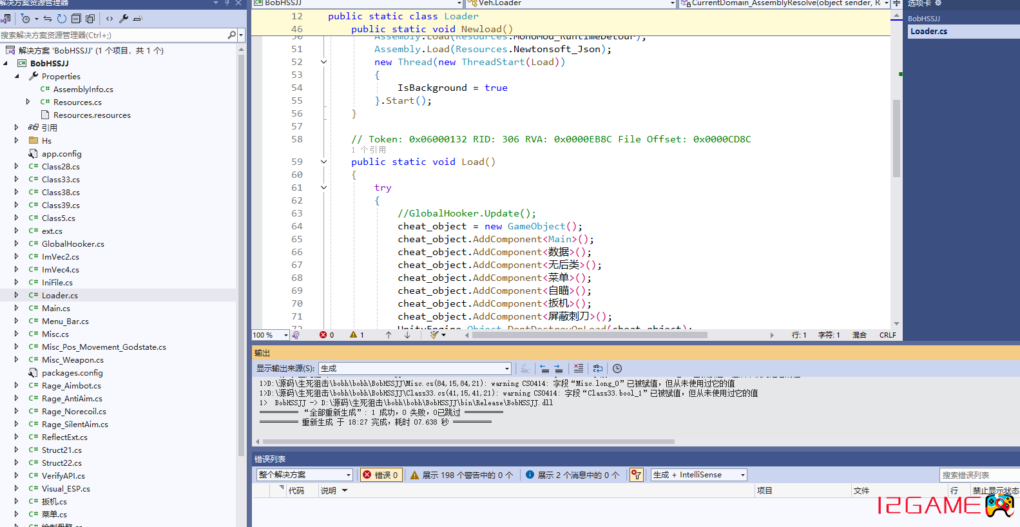Click the Sync with Active Document icon
Screen dimensions: 1020x527
pyautogui.click(x=48, y=19)
